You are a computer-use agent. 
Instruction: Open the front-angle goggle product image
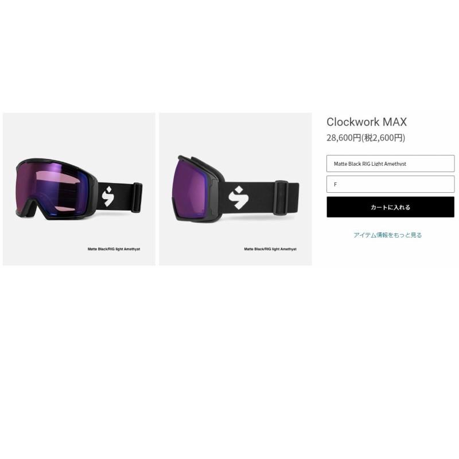[79, 189]
